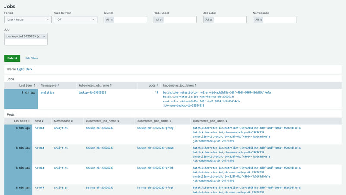
Task: Sort Pods table by Namespace column
Action: tap(63, 121)
